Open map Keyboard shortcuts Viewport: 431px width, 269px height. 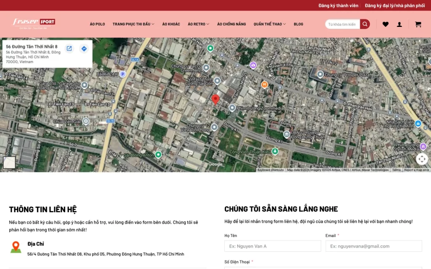pyautogui.click(x=271, y=170)
